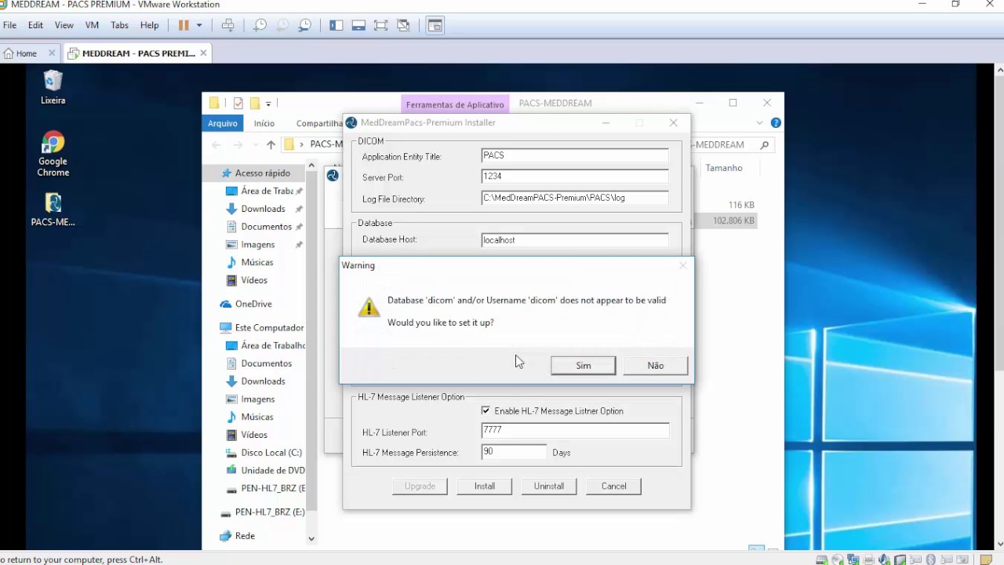
Task: Click Sim in the Warning dialog
Action: click(583, 366)
